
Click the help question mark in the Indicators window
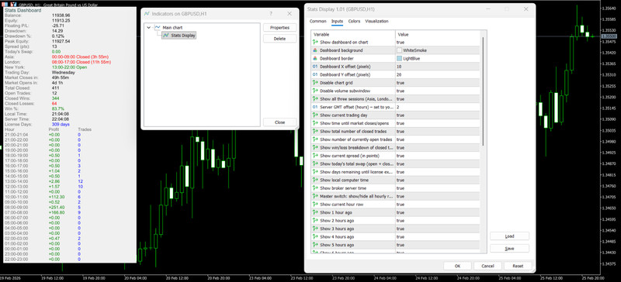pos(271,13)
